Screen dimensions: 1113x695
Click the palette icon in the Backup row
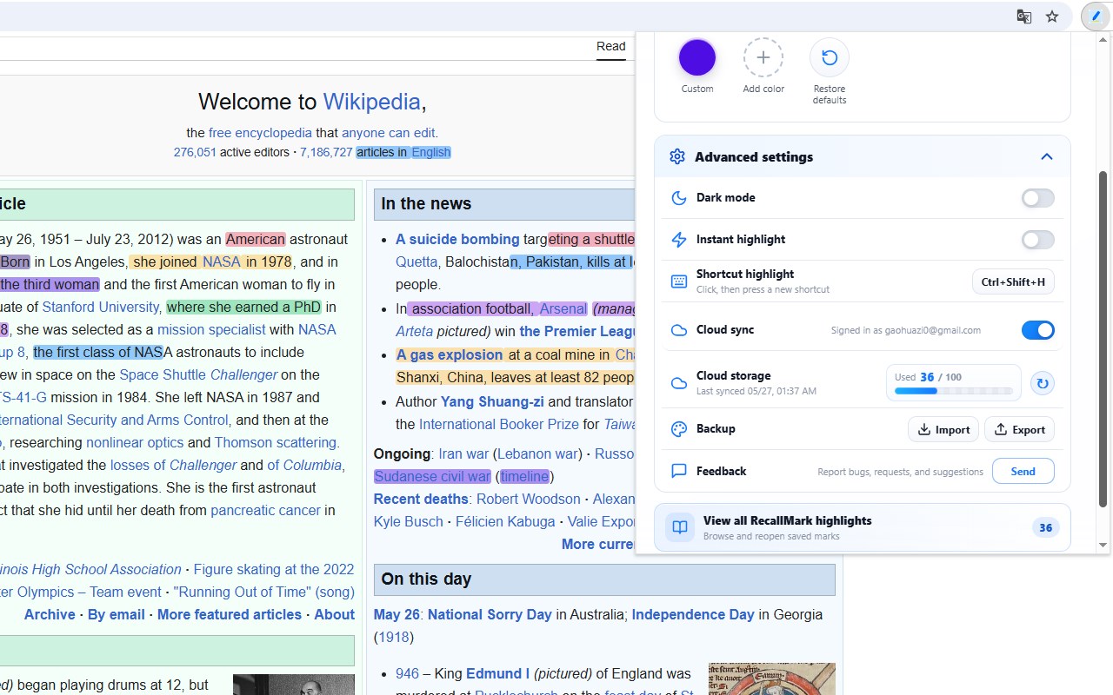pos(679,429)
